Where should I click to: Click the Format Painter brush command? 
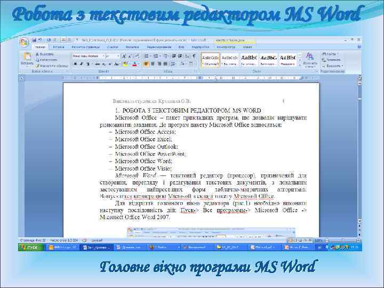[x=52, y=66]
